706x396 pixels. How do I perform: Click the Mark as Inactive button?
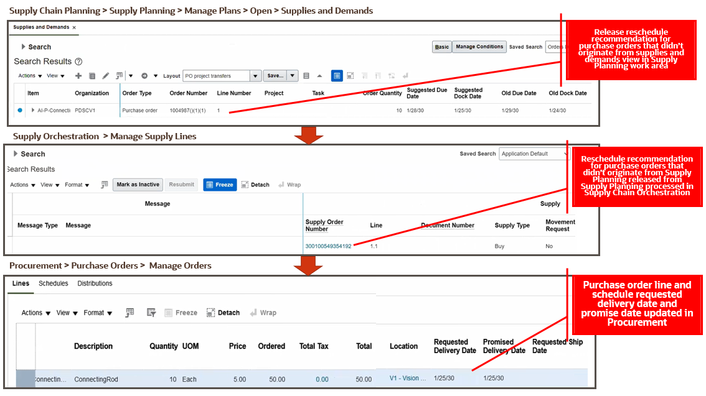(x=137, y=184)
